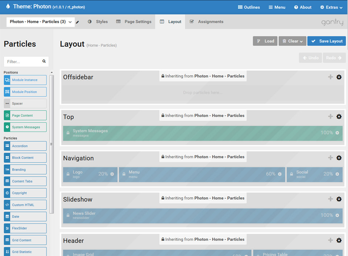Image resolution: width=348 pixels, height=256 pixels.
Task: Click the Theme: Photon title
Action: [32, 7]
